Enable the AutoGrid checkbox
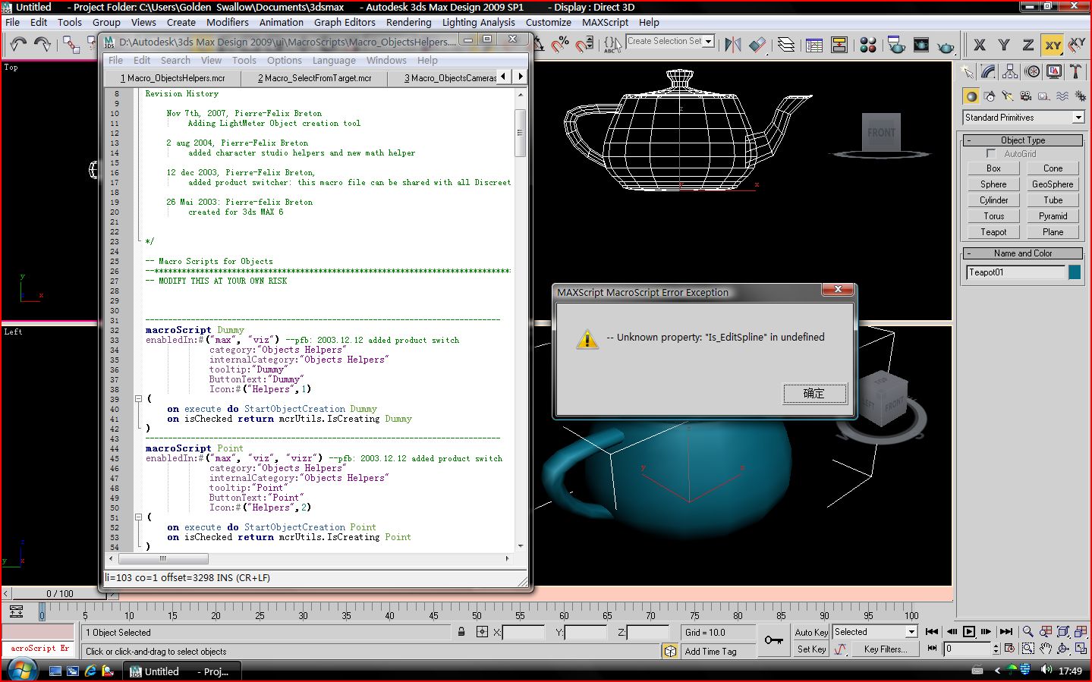The width and height of the screenshot is (1092, 682). [x=991, y=153]
